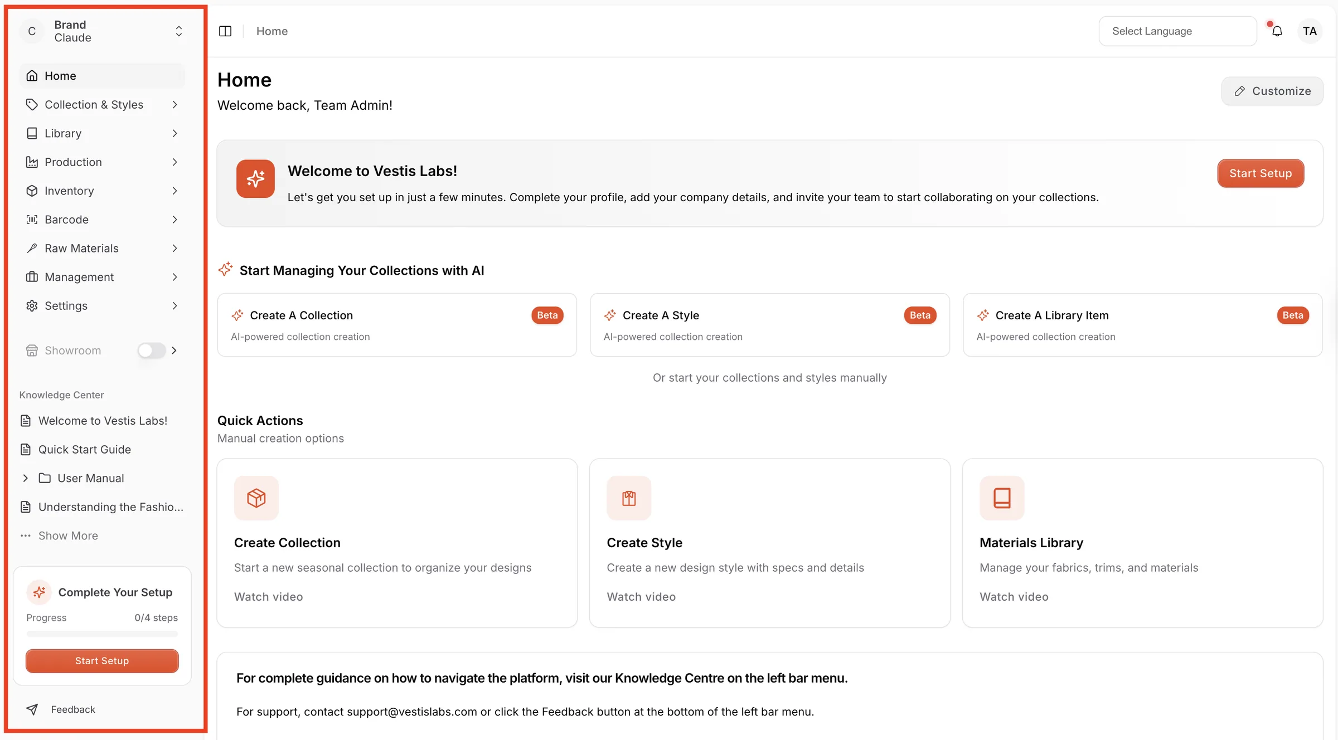The image size is (1338, 740).
Task: Click the Management briefcase icon
Action: click(x=32, y=277)
